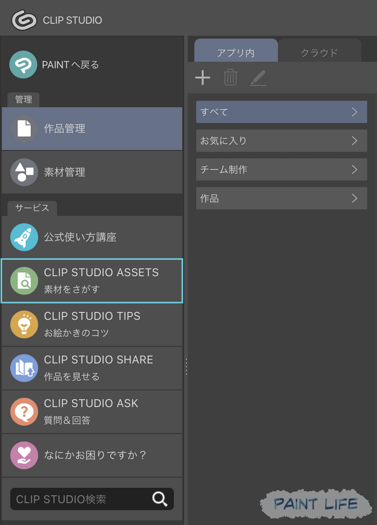377x525 pixels.
Task: Click the pencil edit icon
Action: 259,78
